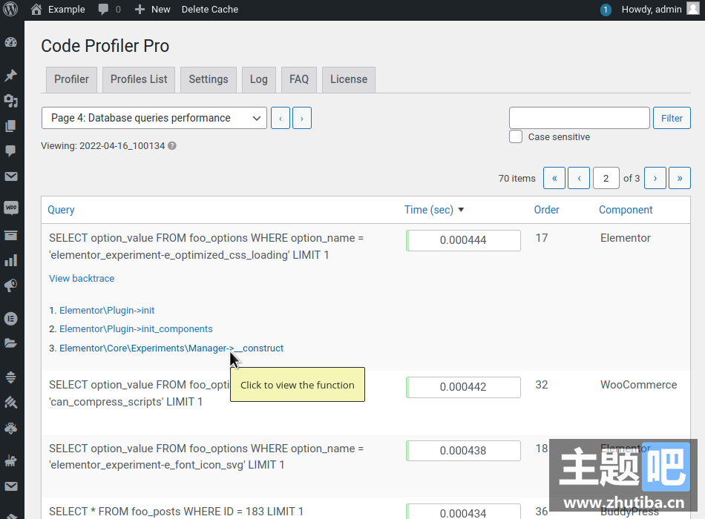Image resolution: width=705 pixels, height=519 pixels.
Task: Open WooCommerce sidebar icon
Action: tap(11, 208)
